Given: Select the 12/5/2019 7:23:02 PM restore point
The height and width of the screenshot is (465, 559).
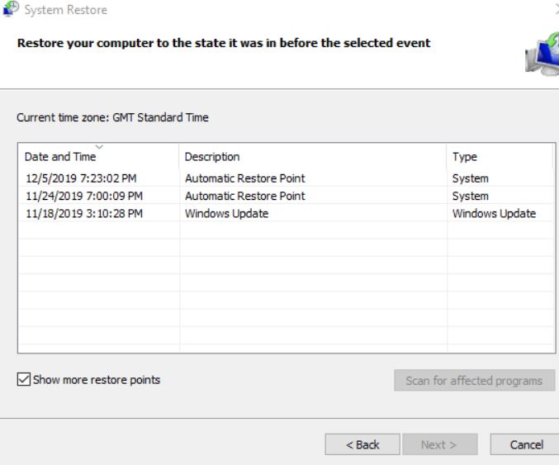Looking at the screenshot, I should [287, 178].
